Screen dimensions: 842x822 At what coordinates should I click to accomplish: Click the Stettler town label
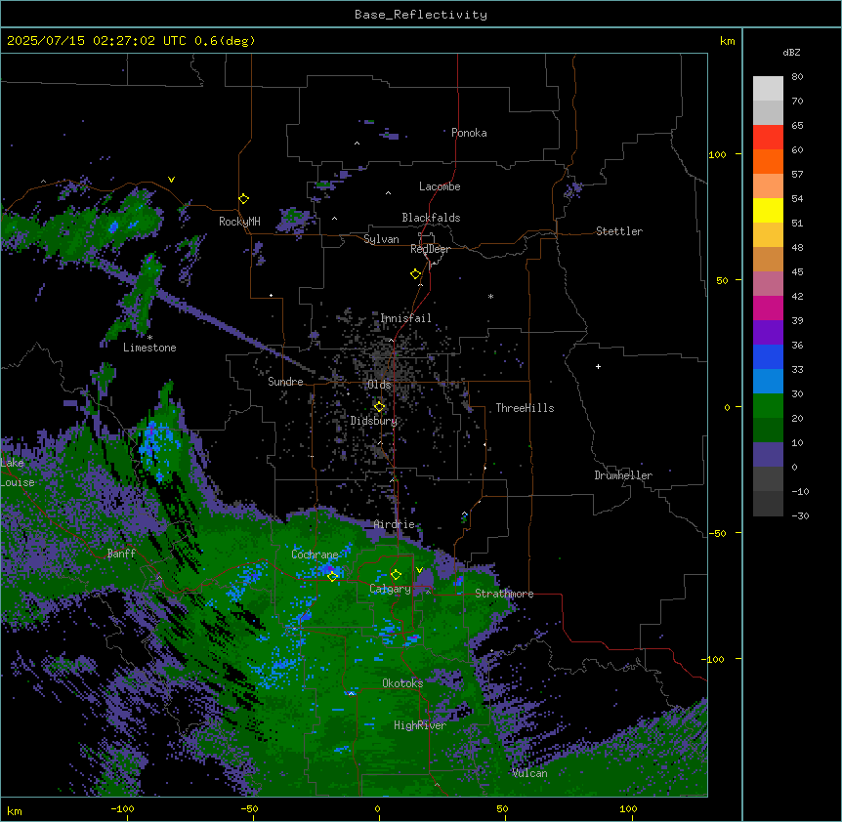tap(619, 231)
